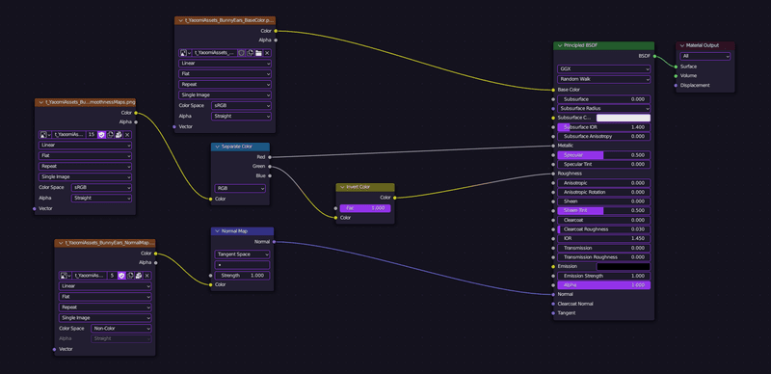Open image browser in NormalMap texture node
Screen dimensions: 771x374
click(66, 276)
